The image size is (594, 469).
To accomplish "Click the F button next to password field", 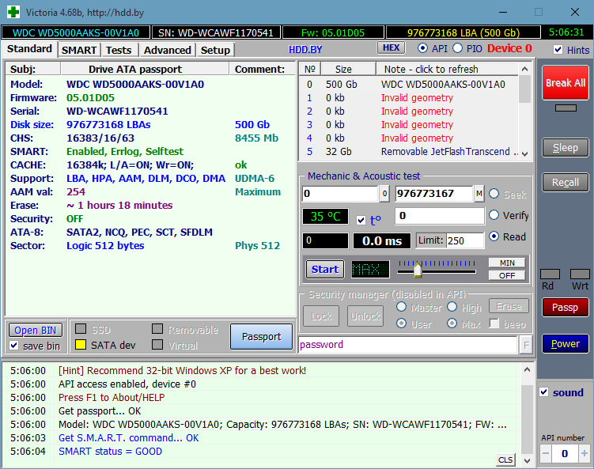I will point(526,345).
